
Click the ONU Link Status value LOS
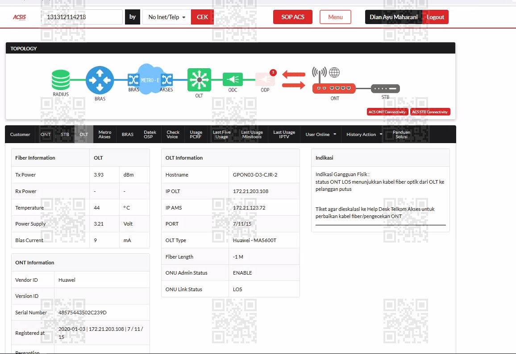(237, 289)
